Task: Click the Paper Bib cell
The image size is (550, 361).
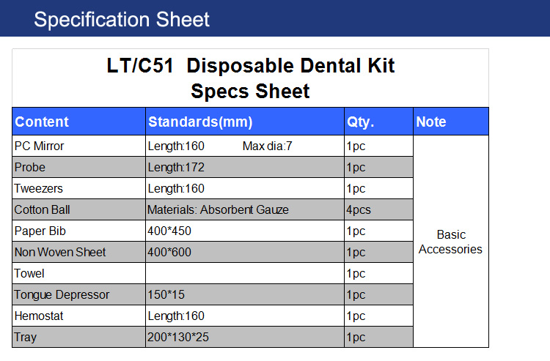Action: pos(79,231)
